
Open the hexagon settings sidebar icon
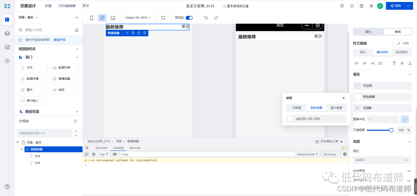tap(7, 61)
